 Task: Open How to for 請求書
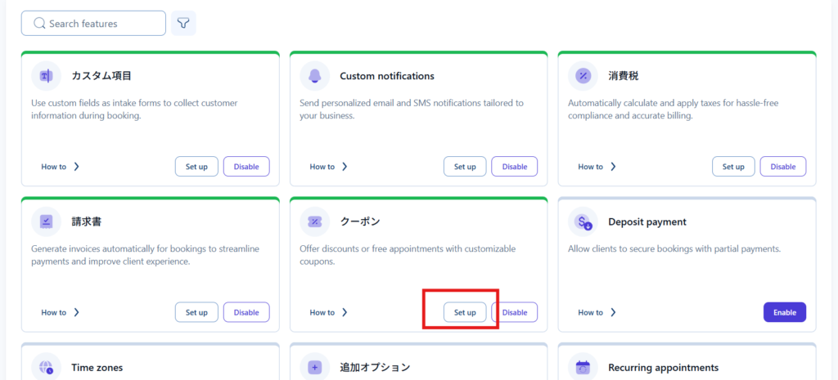(x=60, y=312)
